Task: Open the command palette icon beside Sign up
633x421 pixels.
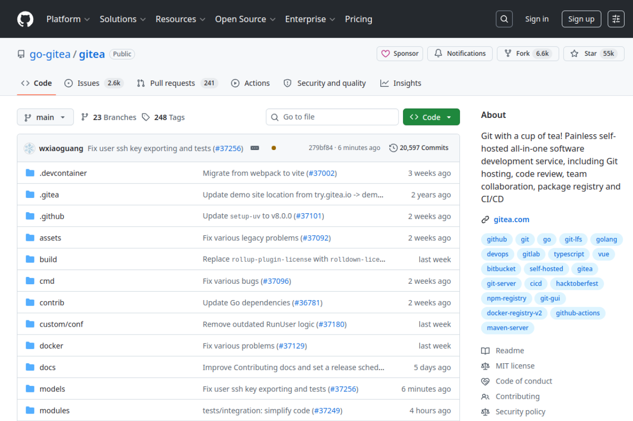Action: 616,19
